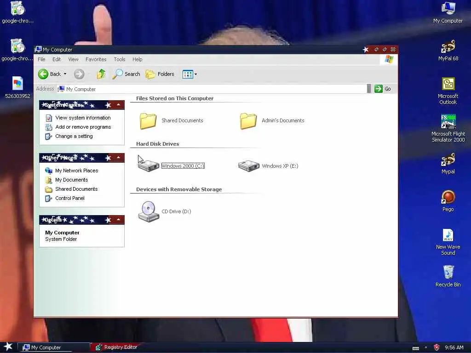This screenshot has height=353, width=471.
Task: Click the keyboard icon in the system tray
Action: point(416,348)
